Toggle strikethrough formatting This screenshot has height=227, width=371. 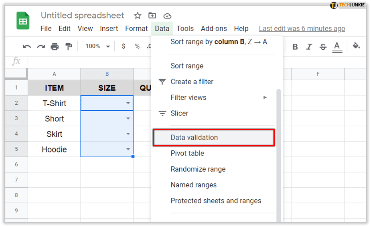tap(323, 47)
